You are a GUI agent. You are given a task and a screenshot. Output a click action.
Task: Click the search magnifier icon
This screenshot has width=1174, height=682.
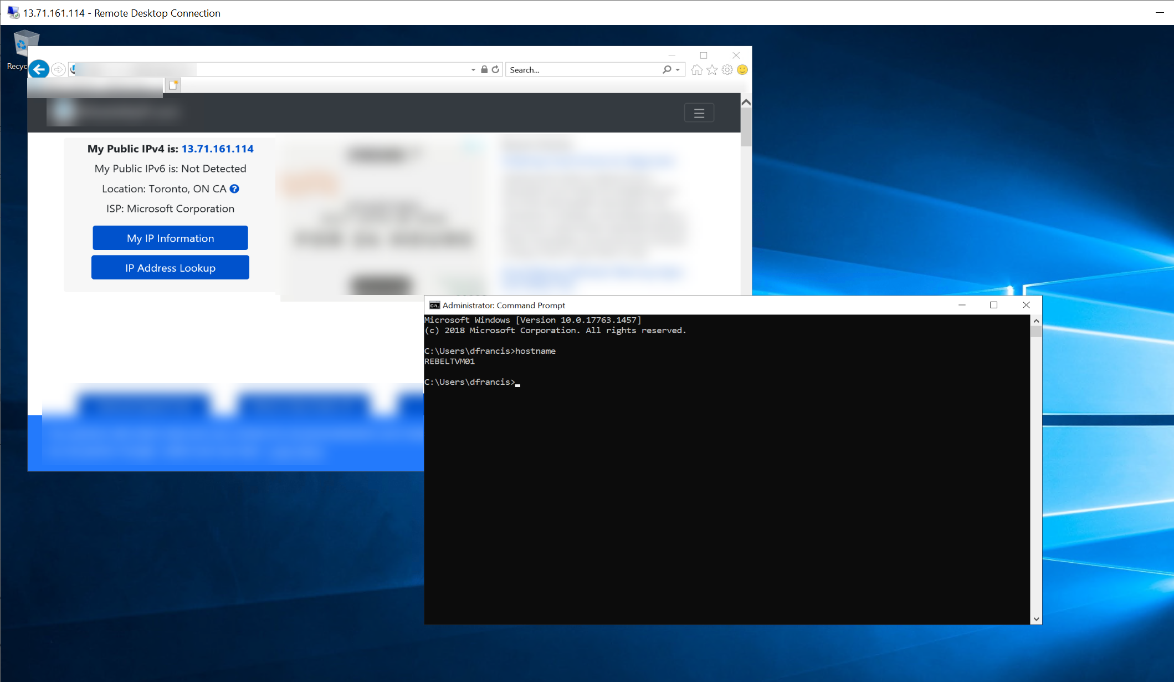[x=667, y=70]
